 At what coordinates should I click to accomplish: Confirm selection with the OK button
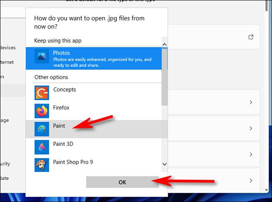click(x=122, y=182)
